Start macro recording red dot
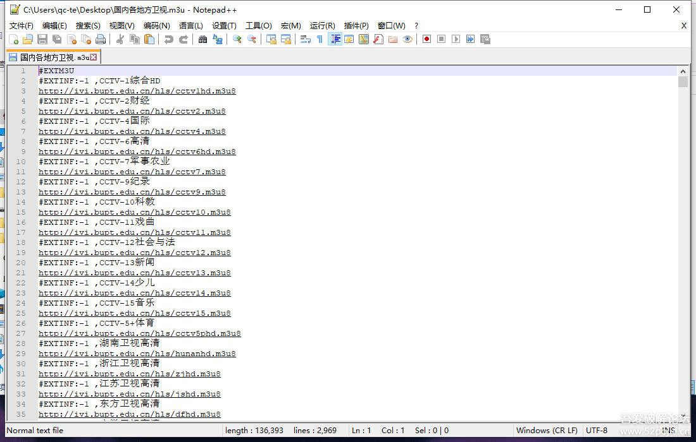 [x=426, y=39]
